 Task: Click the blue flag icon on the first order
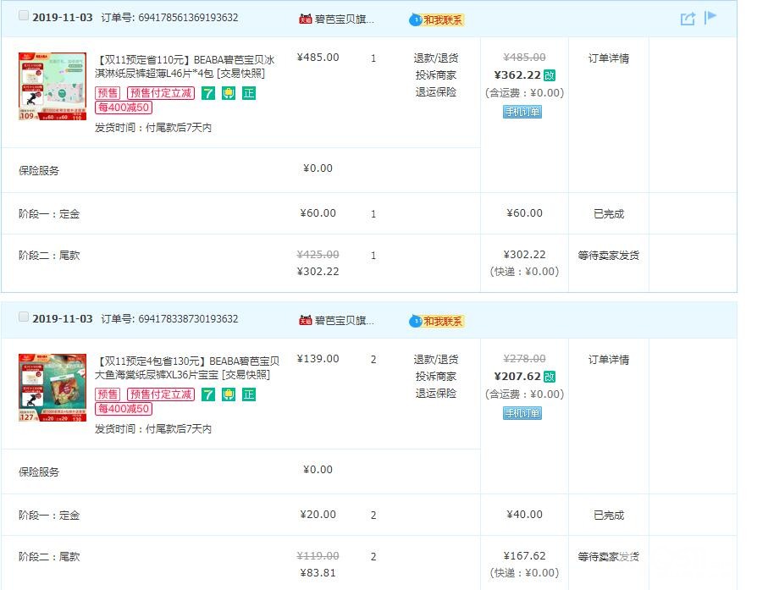pyautogui.click(x=710, y=18)
